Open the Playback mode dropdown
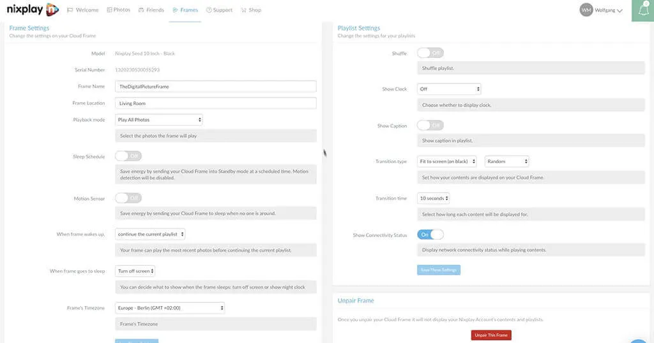654x343 pixels. (x=159, y=120)
